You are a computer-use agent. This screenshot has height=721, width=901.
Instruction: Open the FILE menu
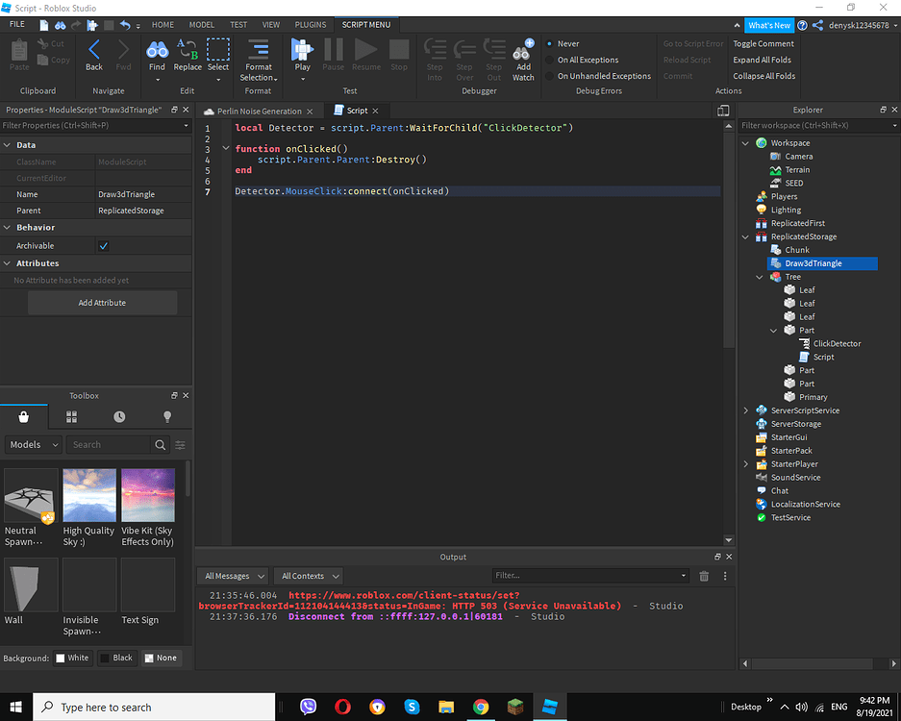[x=17, y=25]
